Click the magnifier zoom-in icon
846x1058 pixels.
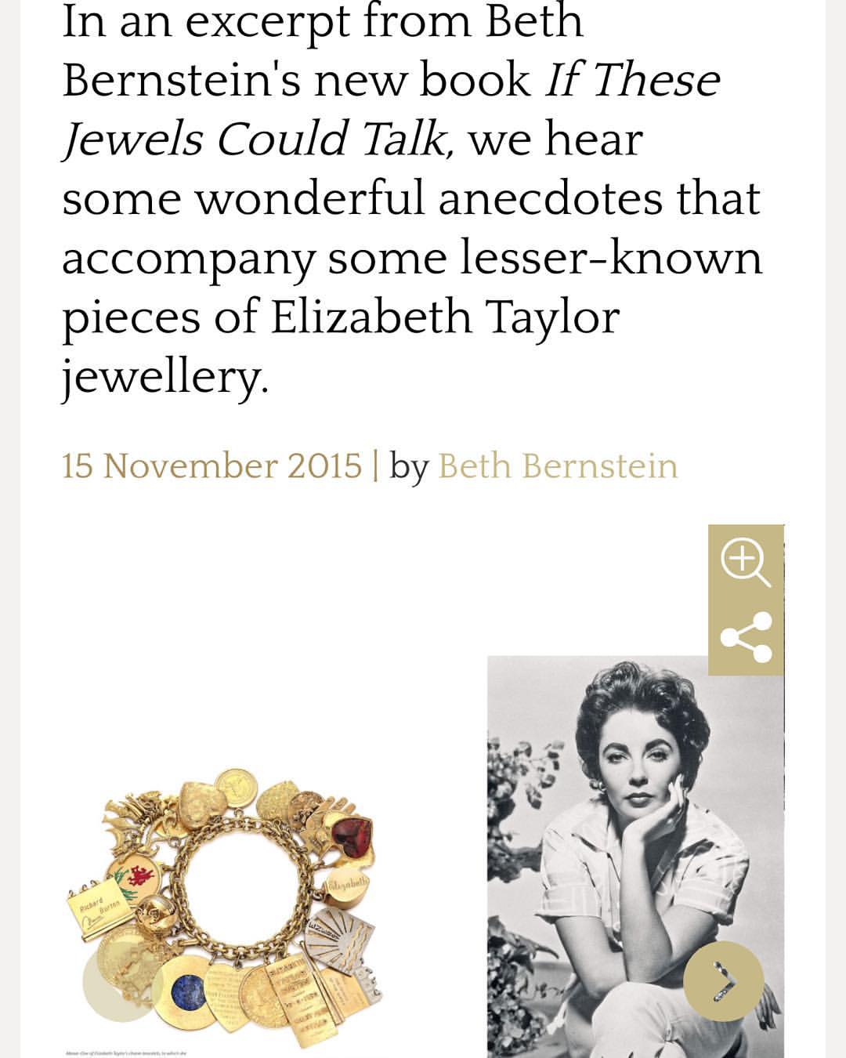point(745,562)
